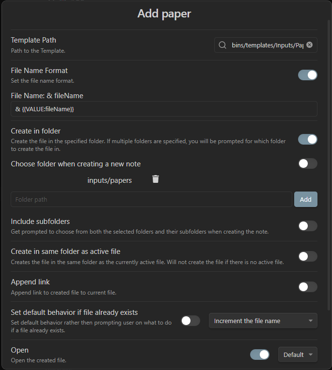The width and height of the screenshot is (332, 370).
Task: Disable the File Name Format toggle
Action: click(307, 75)
